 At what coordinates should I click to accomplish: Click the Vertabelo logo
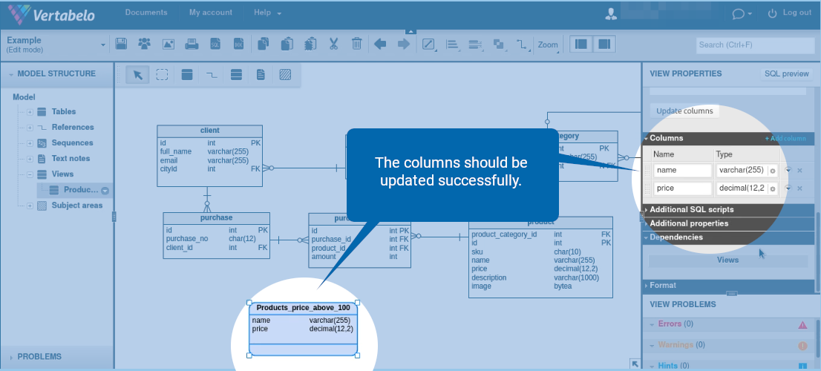coord(51,15)
